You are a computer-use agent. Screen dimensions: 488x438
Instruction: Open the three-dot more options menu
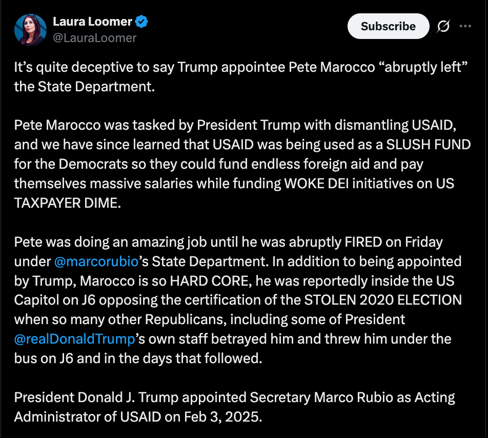(465, 26)
